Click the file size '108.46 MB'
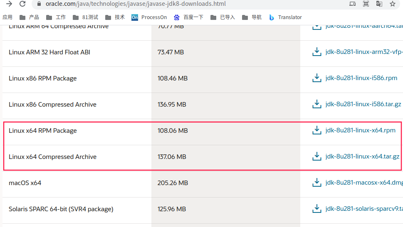The width and height of the screenshot is (403, 227). 173,78
